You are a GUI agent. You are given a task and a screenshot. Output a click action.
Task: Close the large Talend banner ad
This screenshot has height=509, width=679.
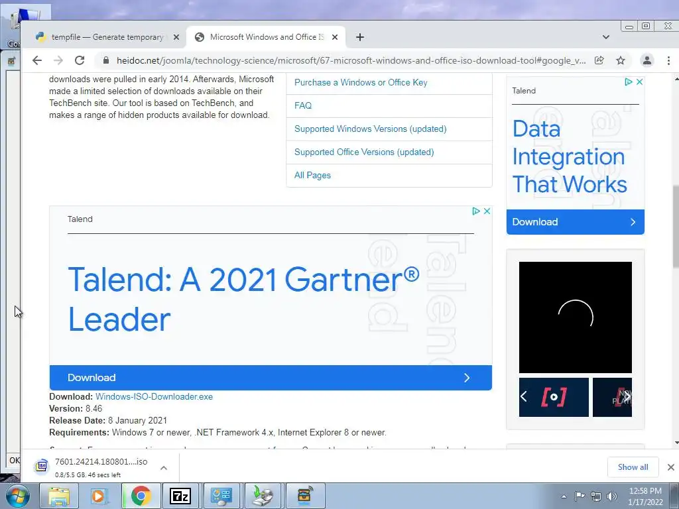pyautogui.click(x=487, y=211)
